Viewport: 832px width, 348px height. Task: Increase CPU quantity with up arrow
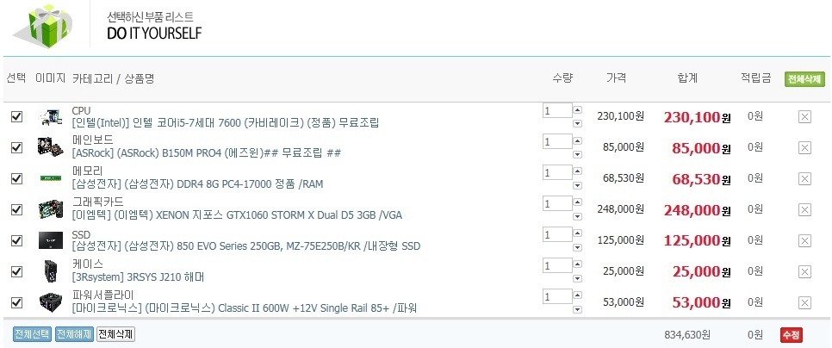[577, 109]
